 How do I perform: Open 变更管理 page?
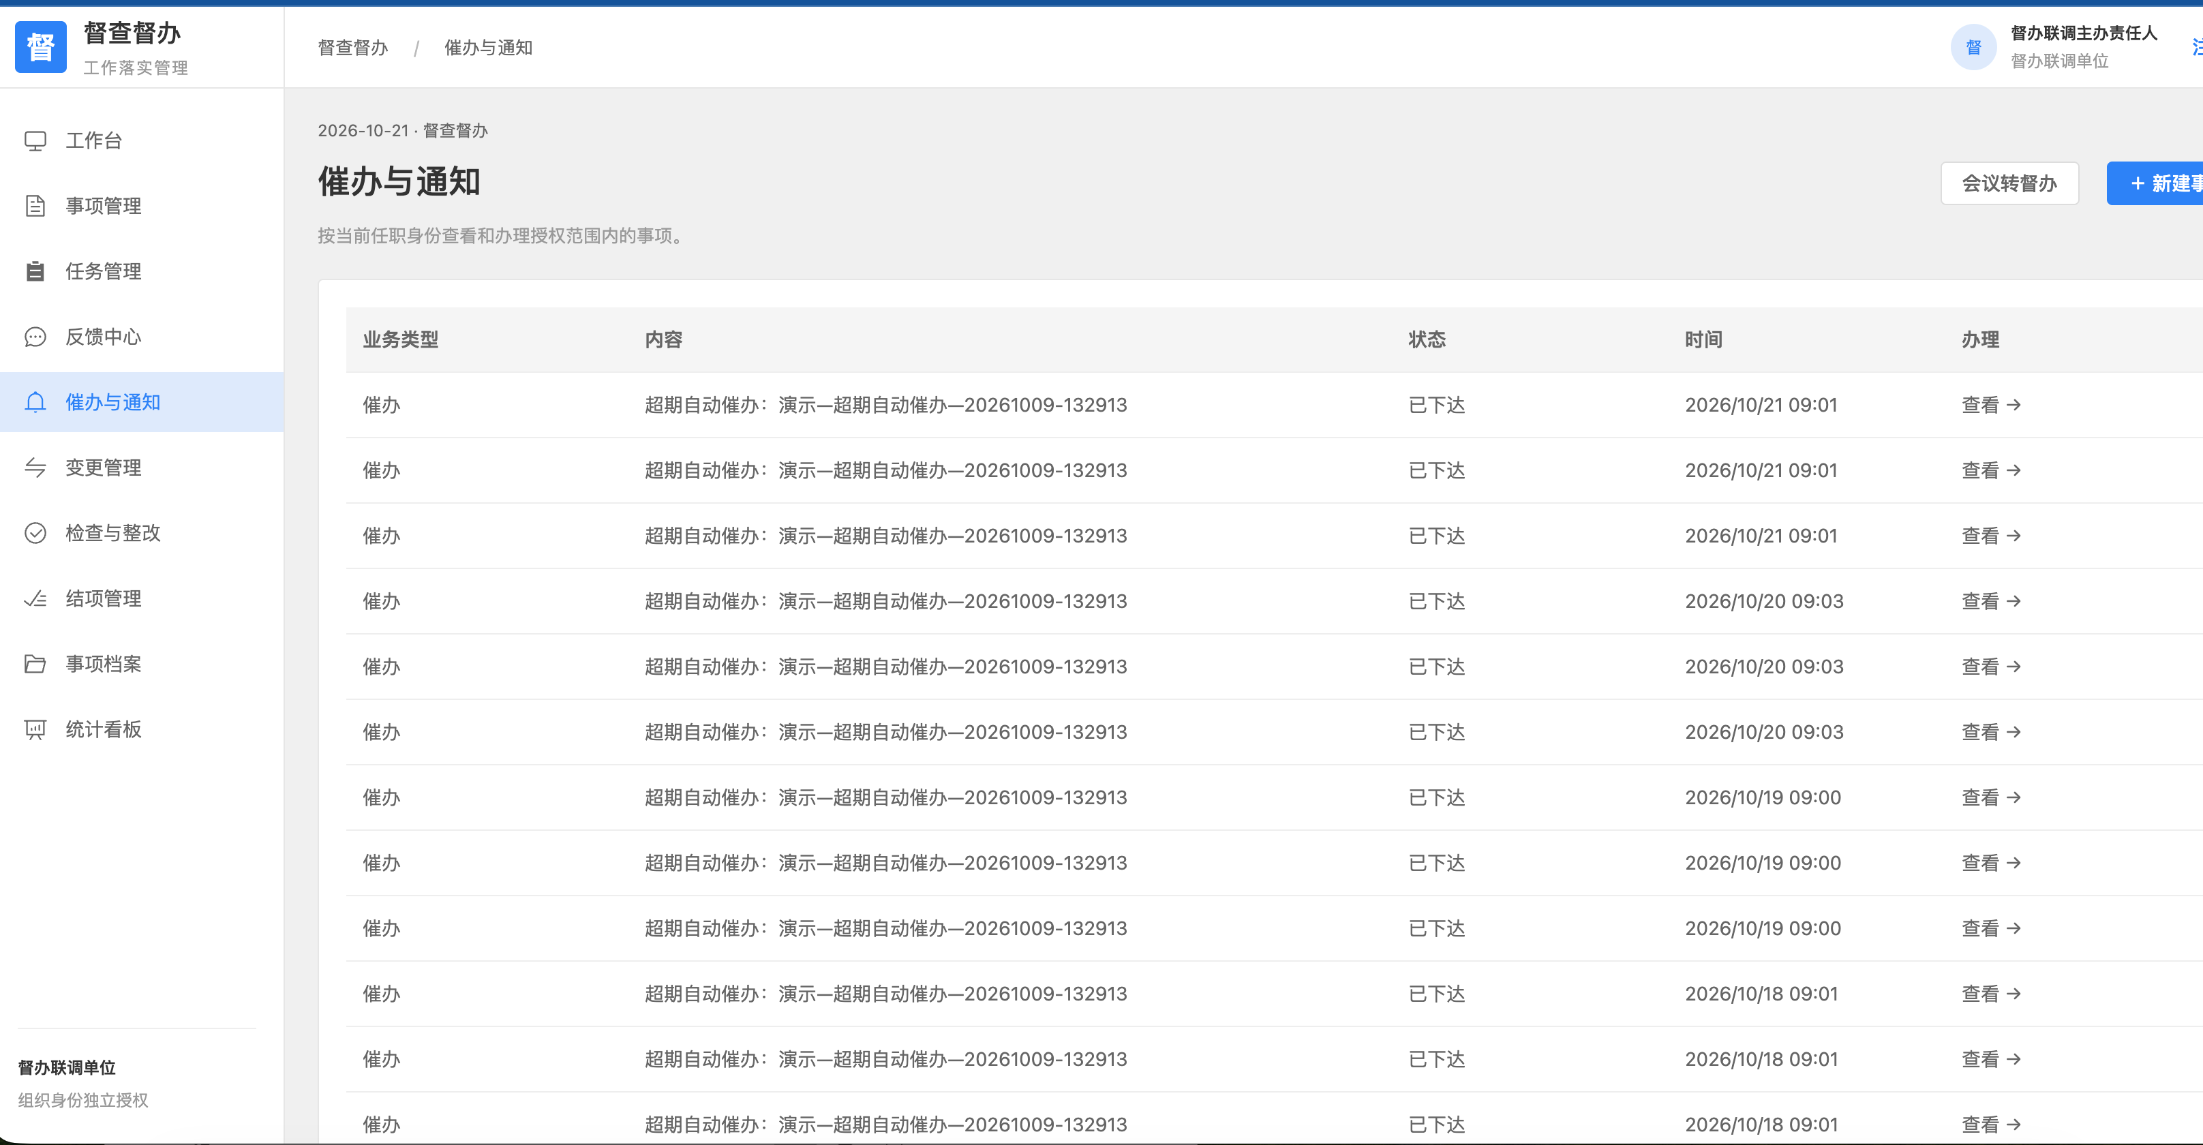pos(142,468)
